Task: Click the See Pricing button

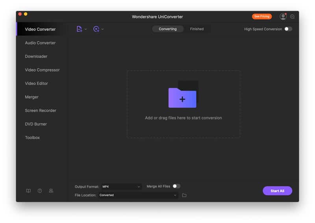Action: 262,16
